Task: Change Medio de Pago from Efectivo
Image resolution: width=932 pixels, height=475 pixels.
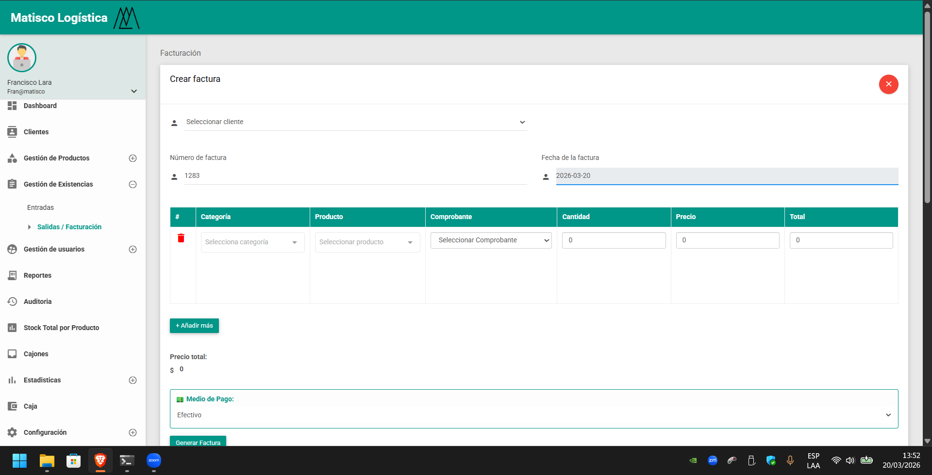Action: coord(533,415)
